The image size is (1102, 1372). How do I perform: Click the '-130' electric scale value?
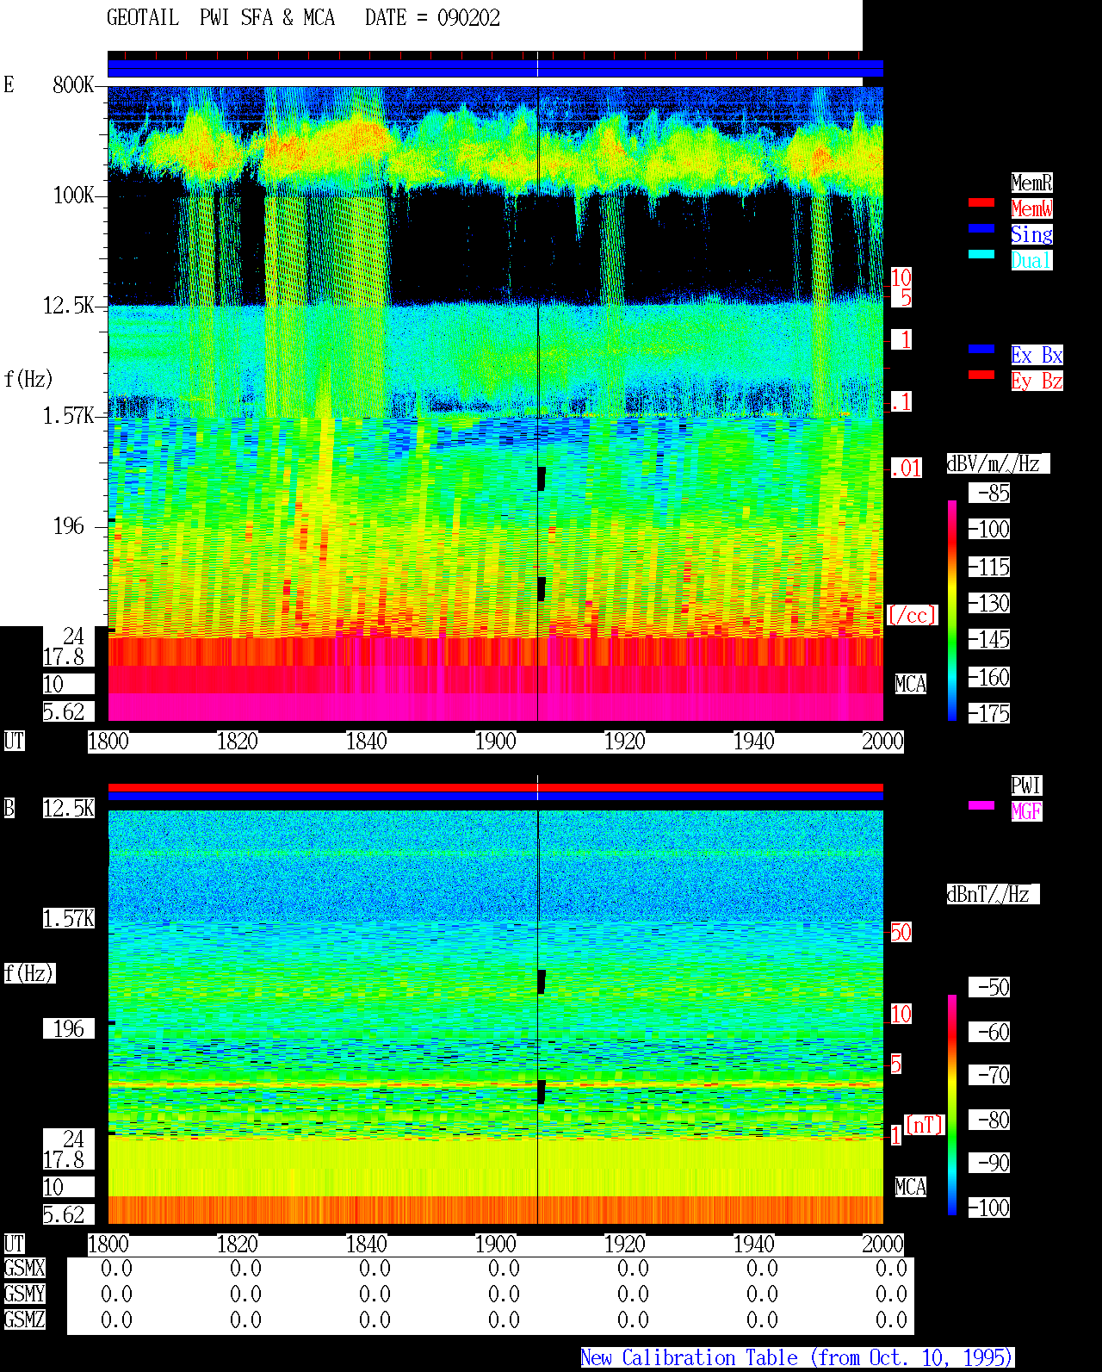pyautogui.click(x=989, y=603)
